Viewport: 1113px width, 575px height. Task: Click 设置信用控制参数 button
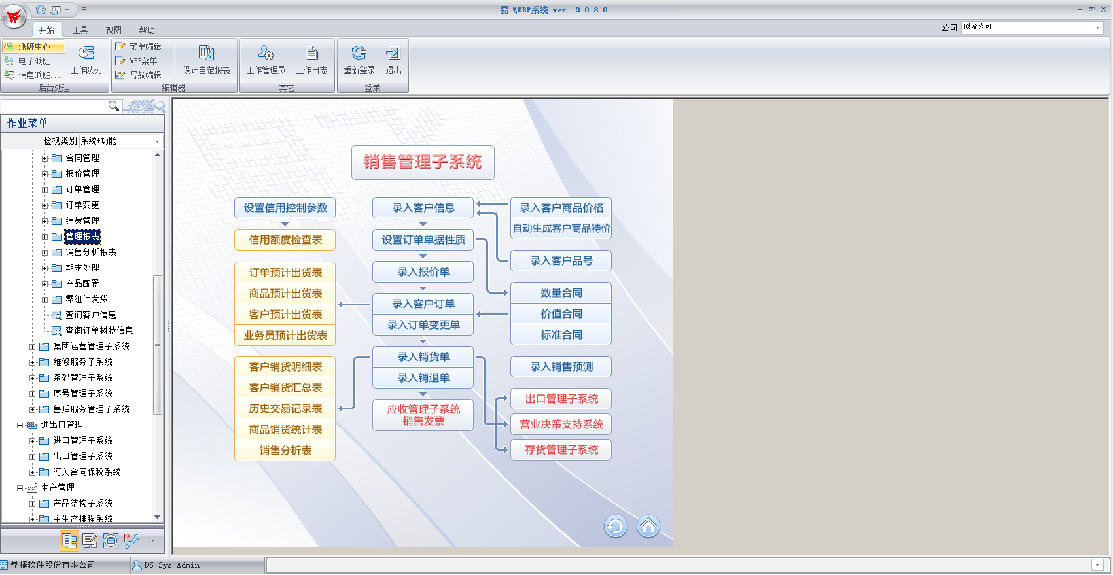pyautogui.click(x=285, y=207)
